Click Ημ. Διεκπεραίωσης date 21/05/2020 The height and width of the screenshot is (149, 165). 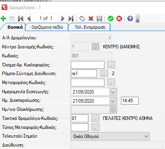tap(83, 101)
